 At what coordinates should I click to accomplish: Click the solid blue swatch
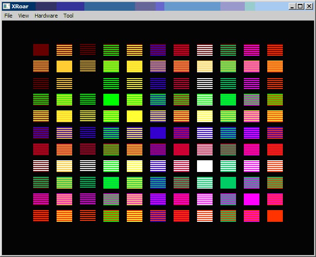click(x=158, y=133)
